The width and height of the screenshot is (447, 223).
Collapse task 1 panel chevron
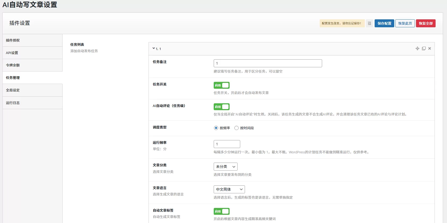pos(154,48)
